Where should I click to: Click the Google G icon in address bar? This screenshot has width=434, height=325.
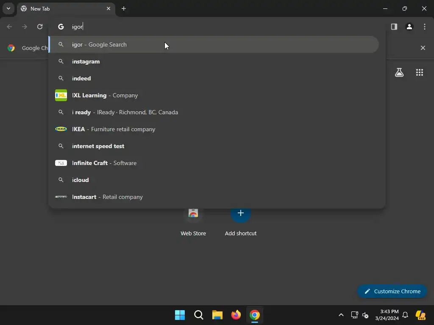point(61,27)
